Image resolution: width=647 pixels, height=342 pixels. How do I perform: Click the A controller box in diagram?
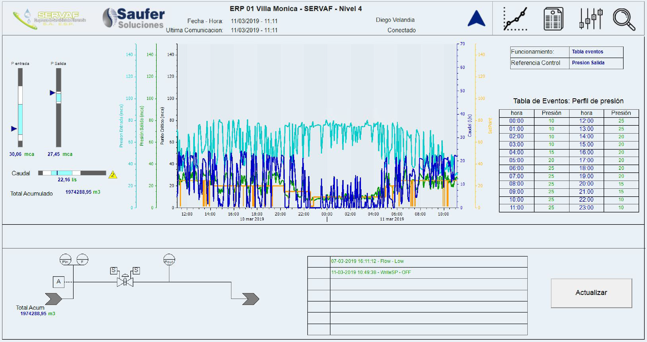(59, 282)
